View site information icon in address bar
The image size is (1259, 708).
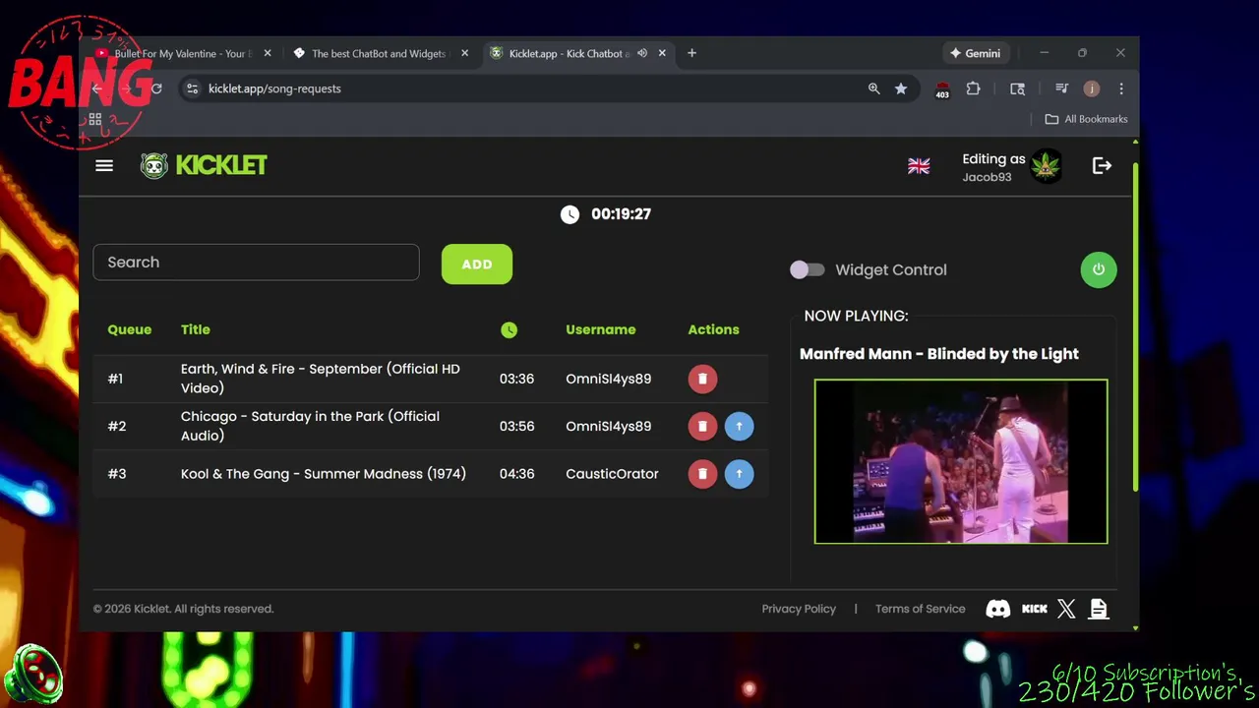[x=192, y=88]
